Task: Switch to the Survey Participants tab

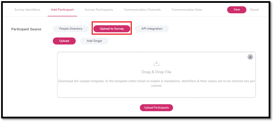Action: pyautogui.click(x=99, y=10)
